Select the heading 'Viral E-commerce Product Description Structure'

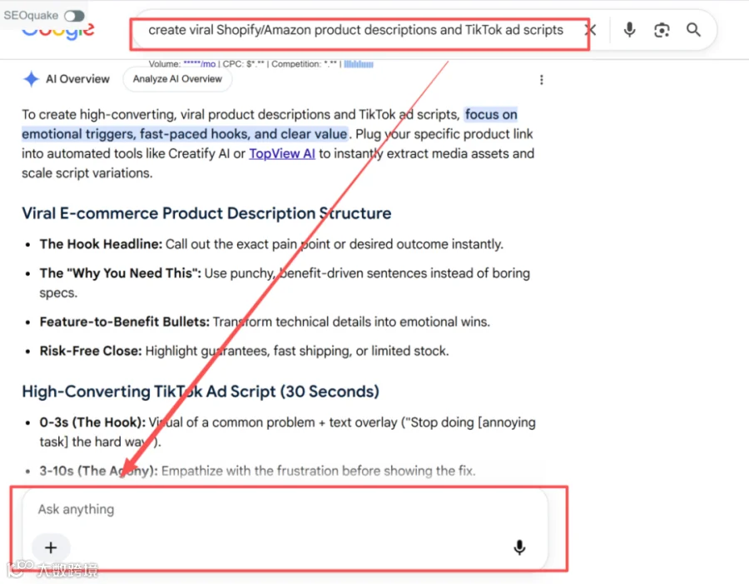pos(206,213)
